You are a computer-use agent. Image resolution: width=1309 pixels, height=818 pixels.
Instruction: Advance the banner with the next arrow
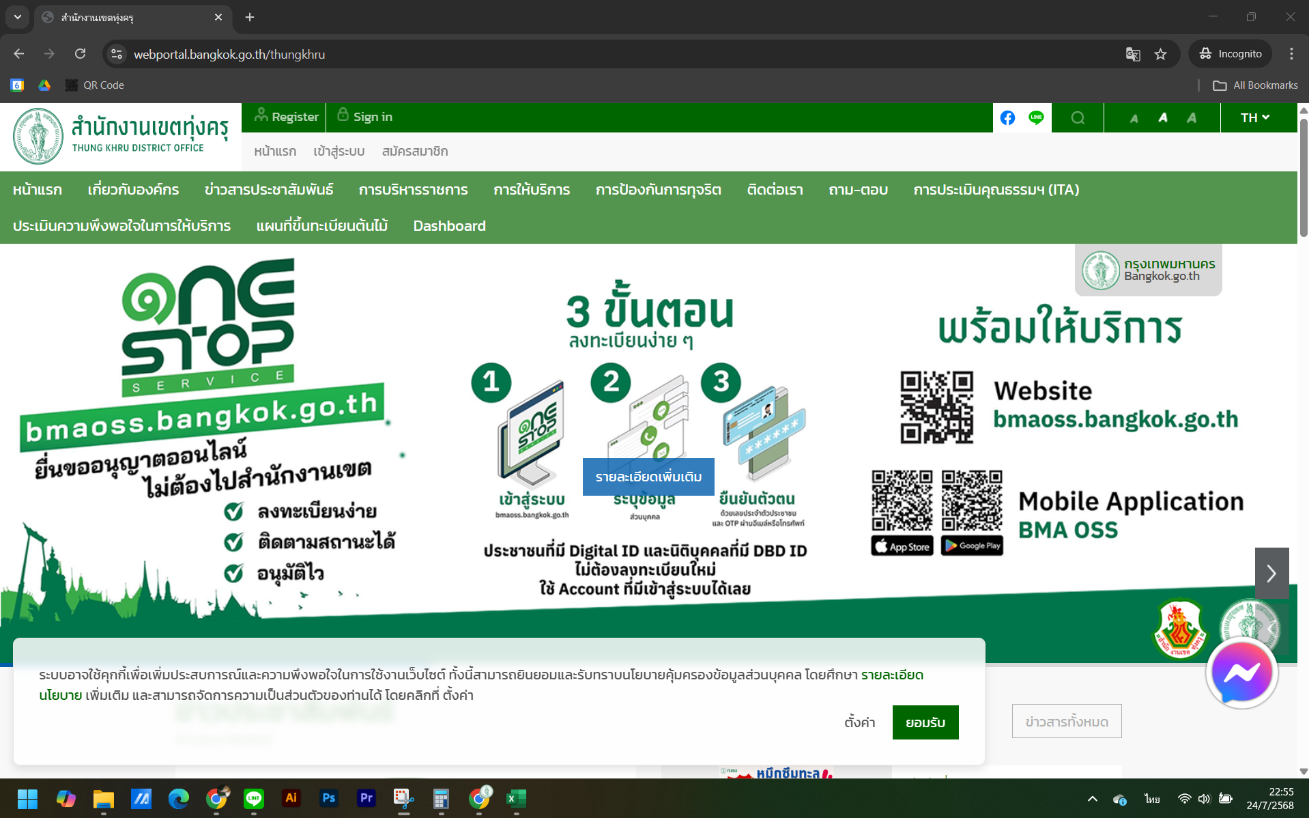point(1271,573)
